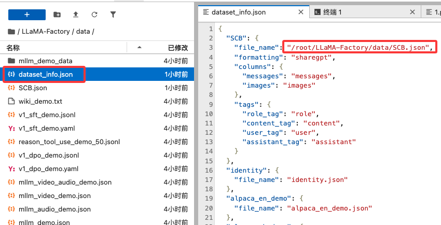Viewport: 441px width, 225px height.
Task: Select mllm_video_audio_demo.json file
Action: 97,182
